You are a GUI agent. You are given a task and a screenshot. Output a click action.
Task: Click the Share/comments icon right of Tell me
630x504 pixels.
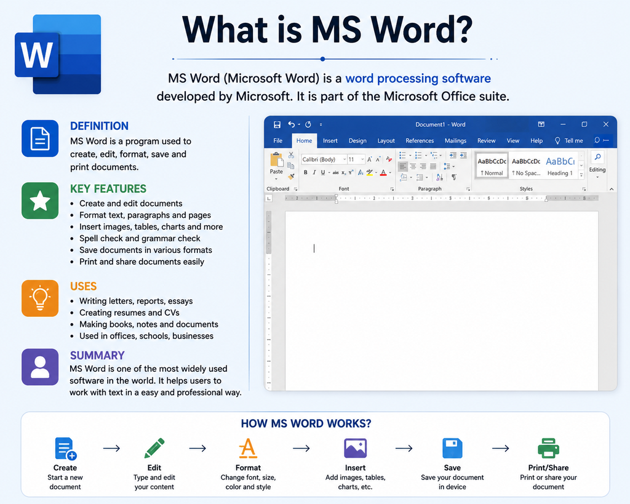(602, 140)
